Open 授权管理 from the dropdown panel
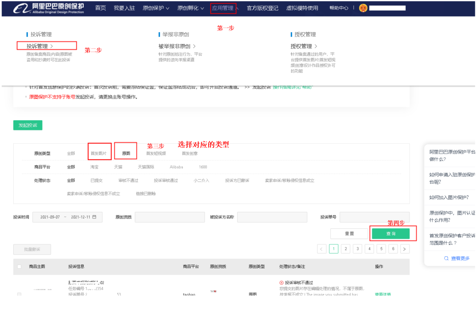The image size is (476, 314). (x=304, y=46)
